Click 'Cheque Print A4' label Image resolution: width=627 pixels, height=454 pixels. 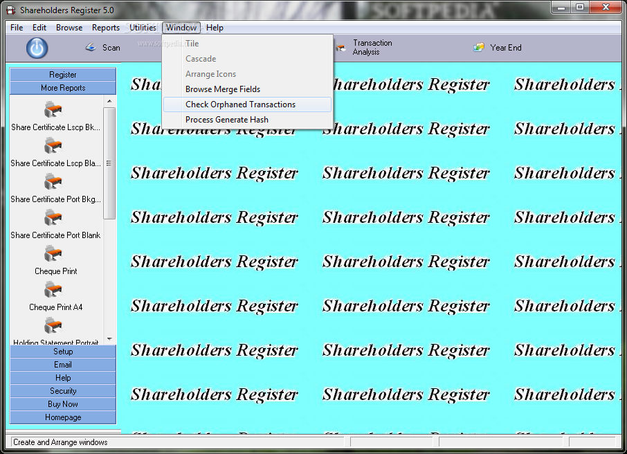(55, 307)
